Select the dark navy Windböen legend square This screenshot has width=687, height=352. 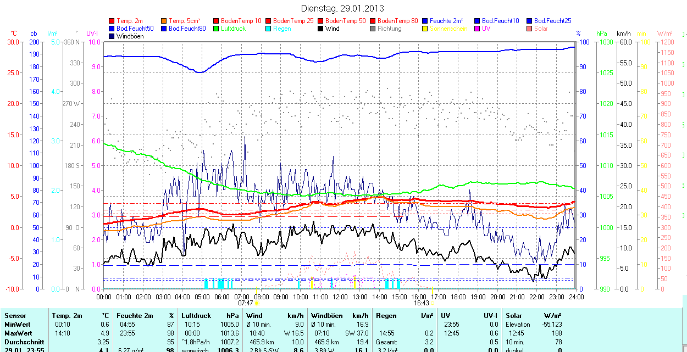tap(112, 36)
